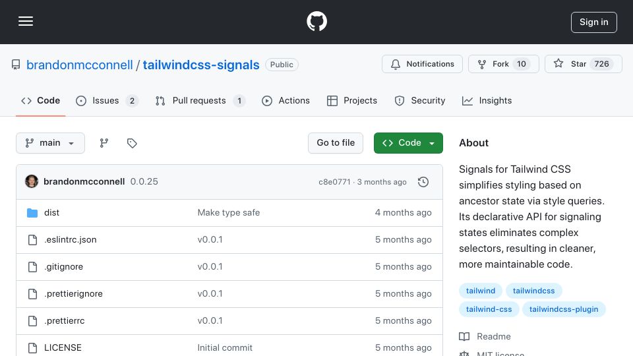The height and width of the screenshot is (356, 633).
Task: Click the Sign in button
Action: (593, 22)
